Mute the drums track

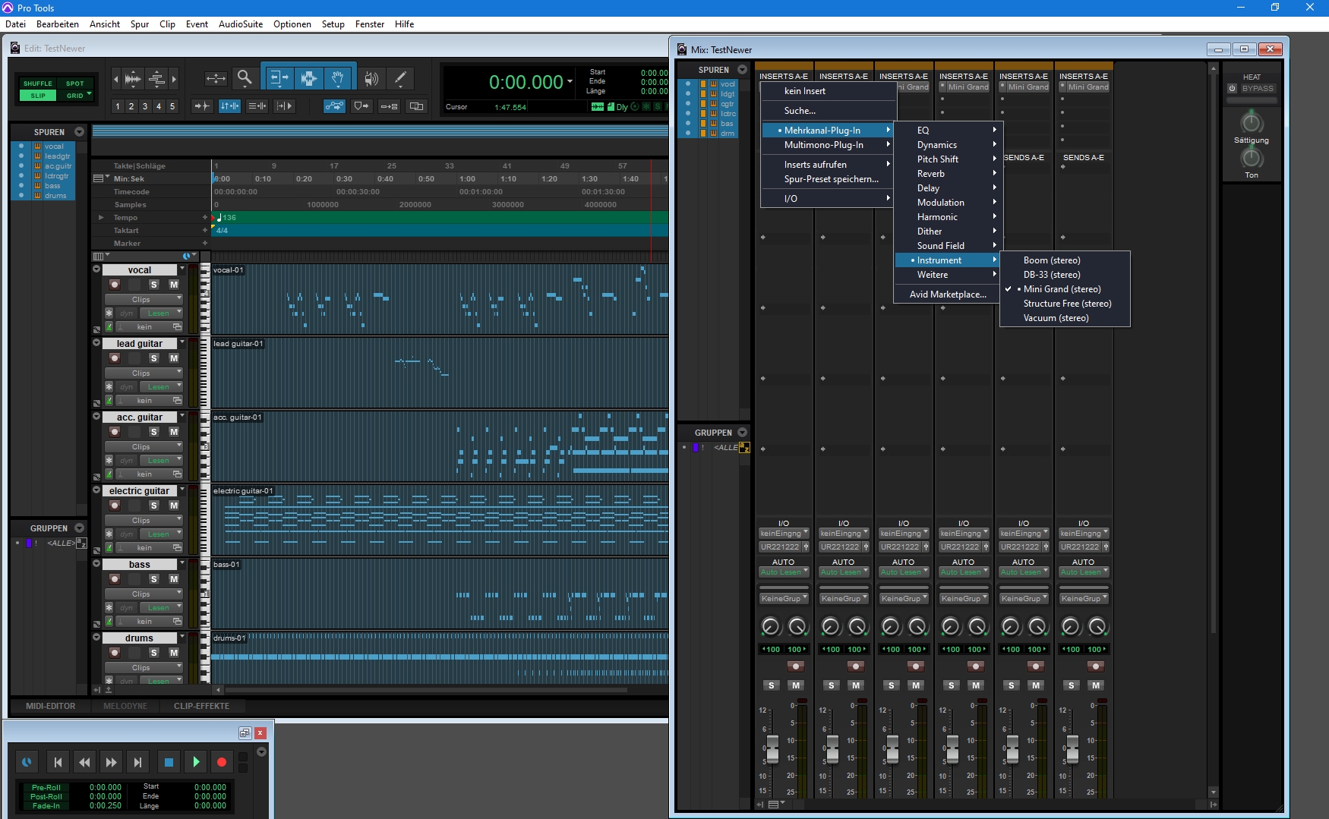[x=174, y=653]
